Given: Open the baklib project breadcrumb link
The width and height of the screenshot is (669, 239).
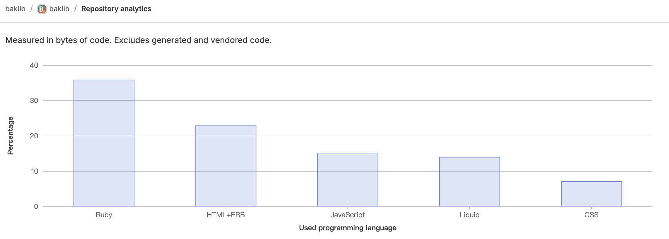Looking at the screenshot, I should [59, 9].
